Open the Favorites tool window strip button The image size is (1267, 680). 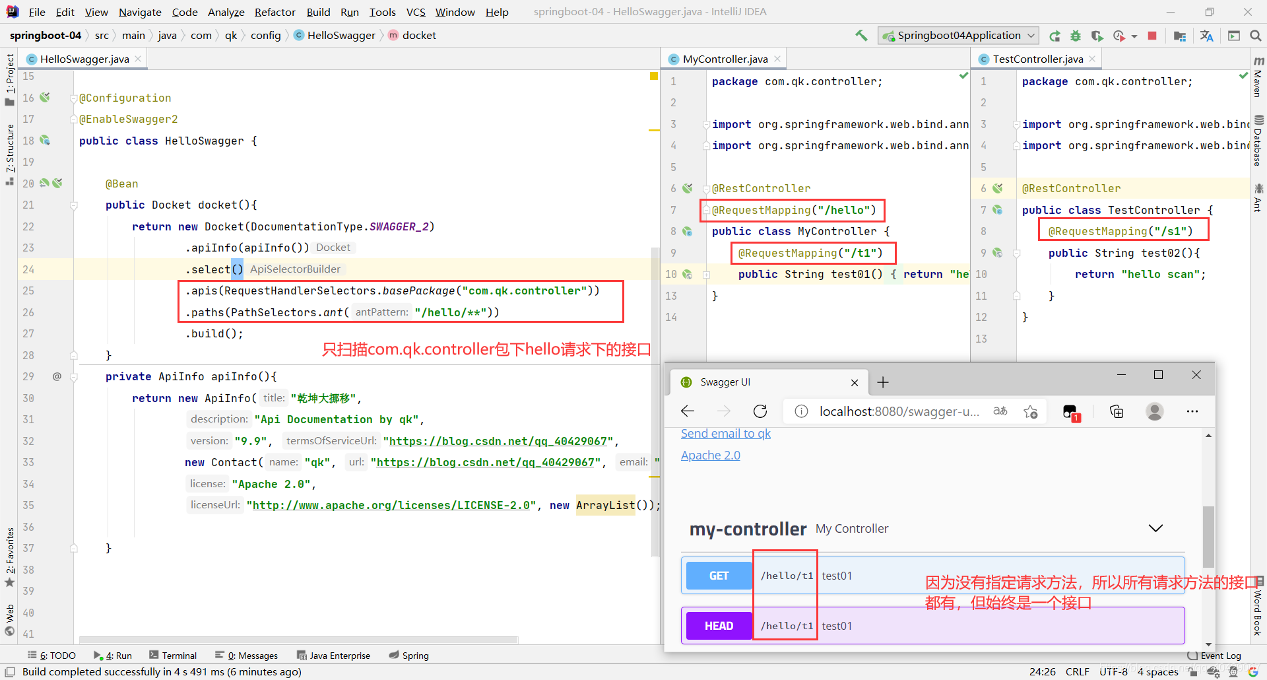click(9, 557)
